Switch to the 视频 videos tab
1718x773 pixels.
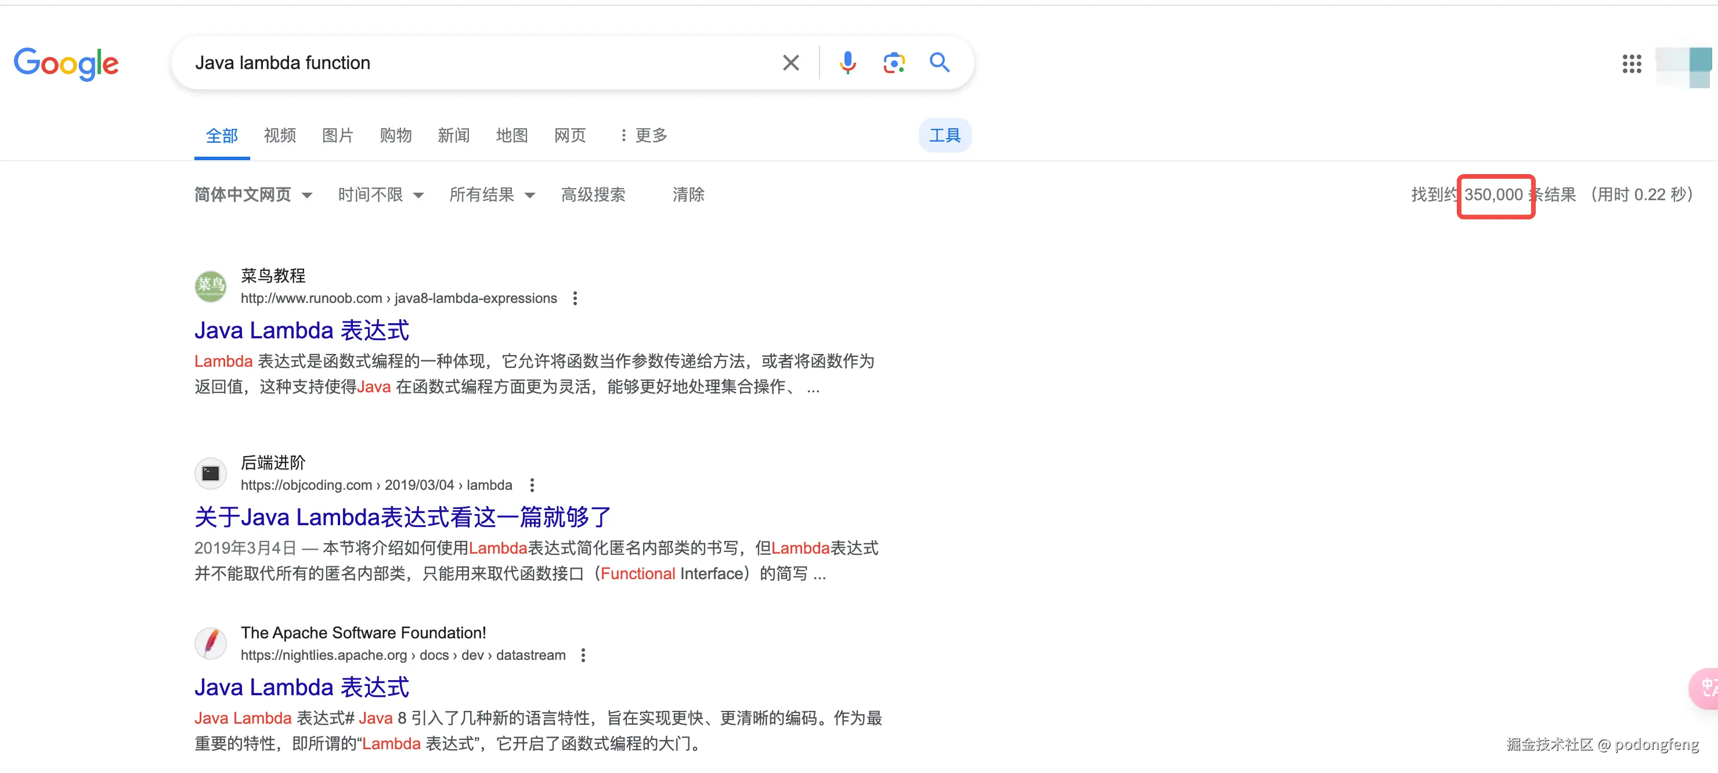tap(279, 135)
